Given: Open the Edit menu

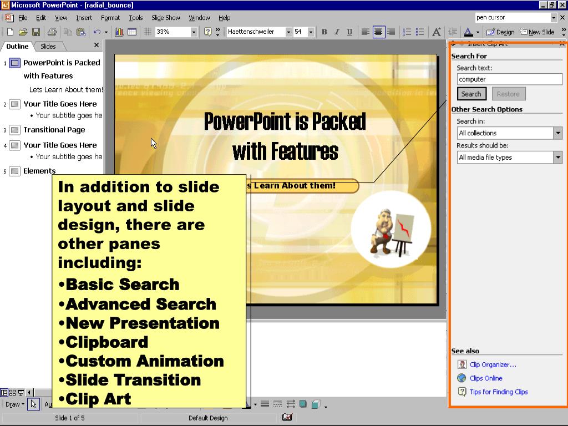Looking at the screenshot, I should [x=41, y=18].
